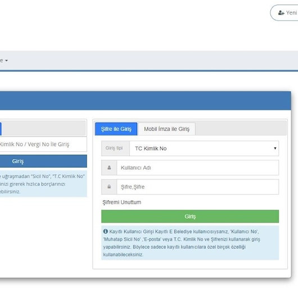298x298 pixels.
Task: Click the small arrow of Giriş tipi select
Action: tap(275, 148)
